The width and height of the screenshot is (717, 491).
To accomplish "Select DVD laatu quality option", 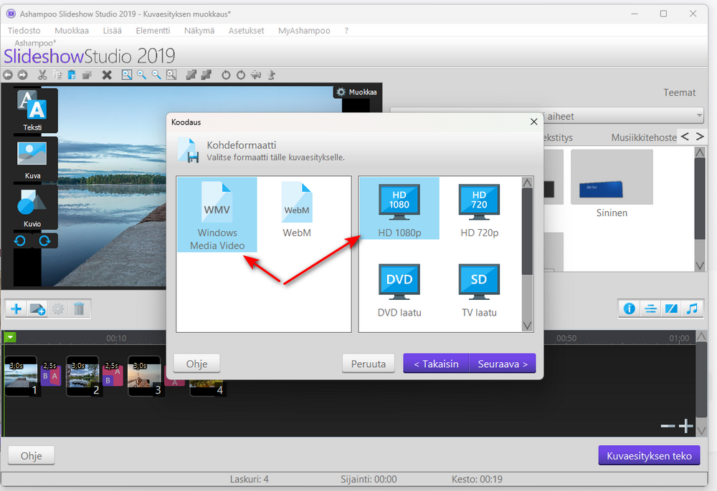I will click(x=399, y=290).
